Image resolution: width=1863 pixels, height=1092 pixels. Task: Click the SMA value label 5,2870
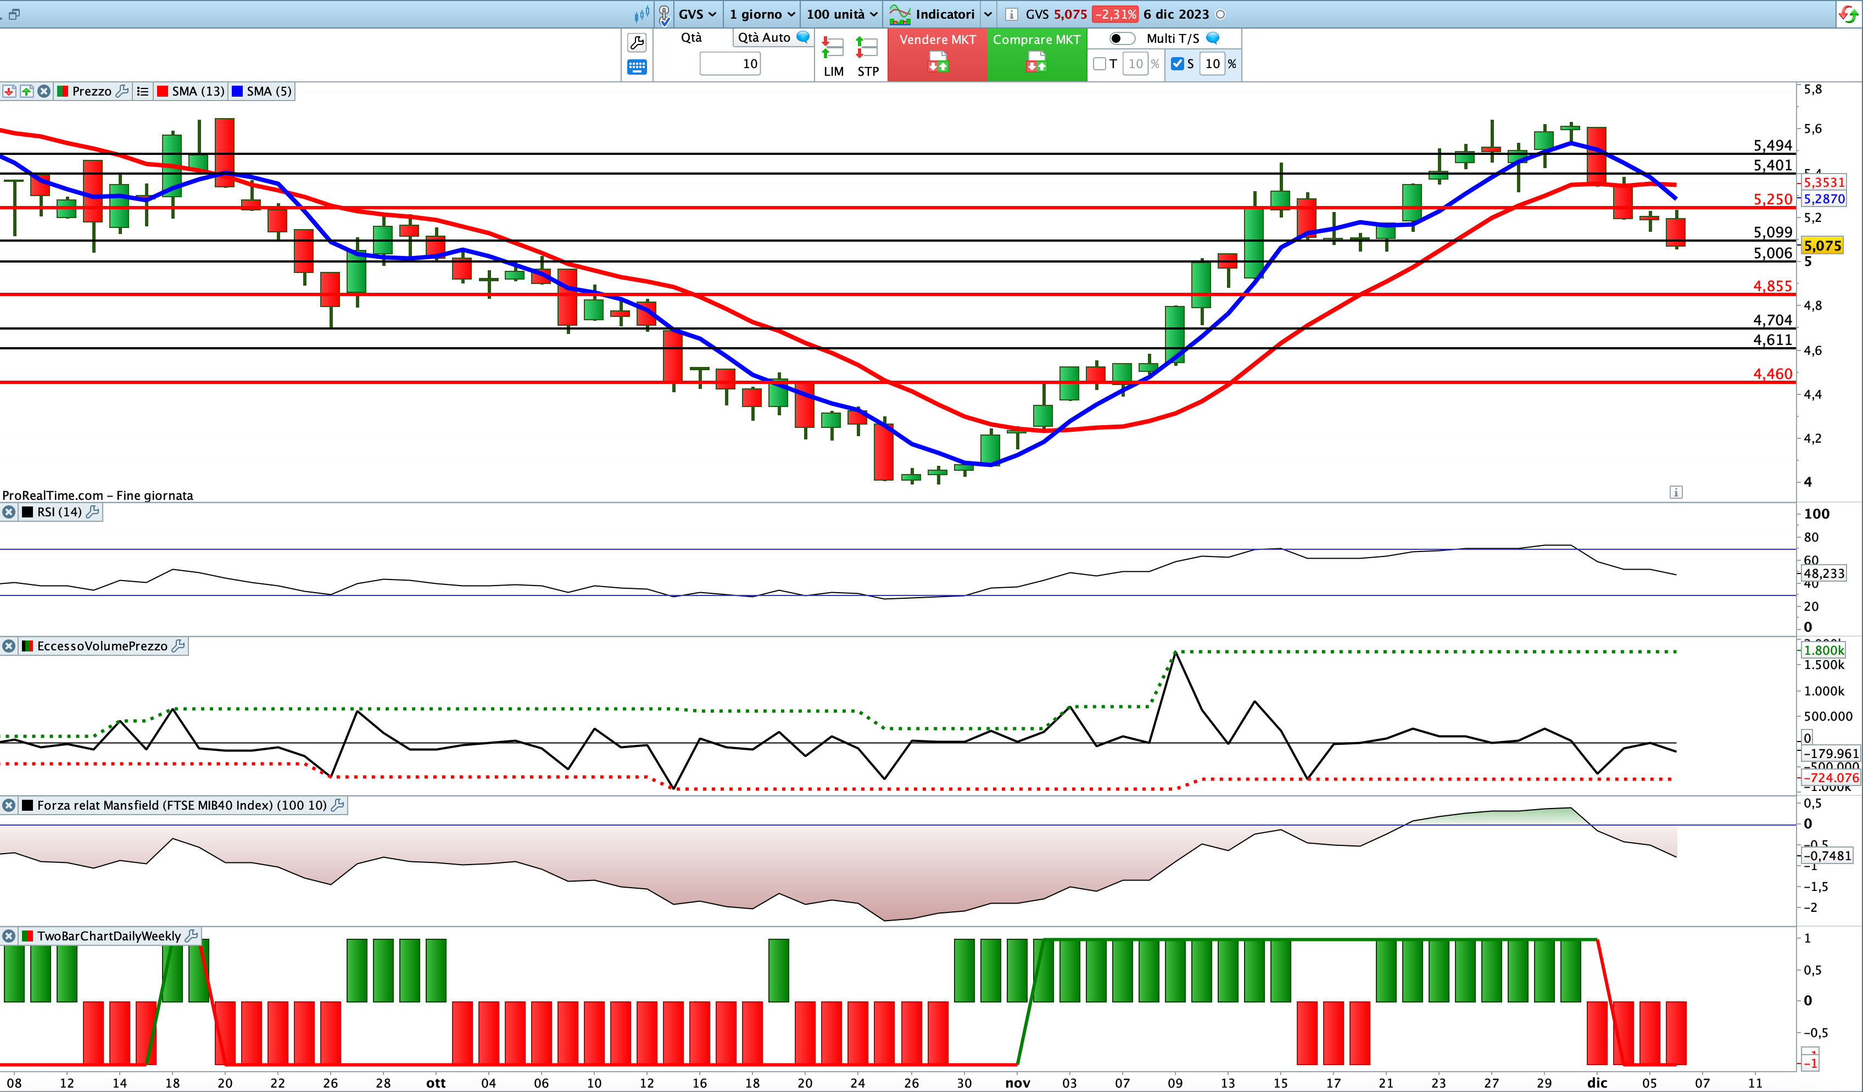(1823, 199)
